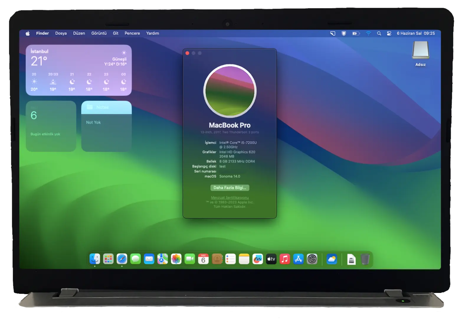
Task: Launch the Weather app from Dock
Action: (332, 259)
